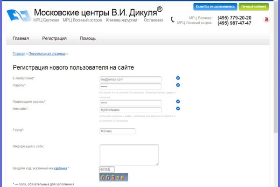Follow the Персональная страница breadcrumb link

point(47,54)
